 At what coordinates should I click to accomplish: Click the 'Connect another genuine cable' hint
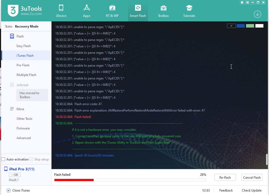click(126, 136)
